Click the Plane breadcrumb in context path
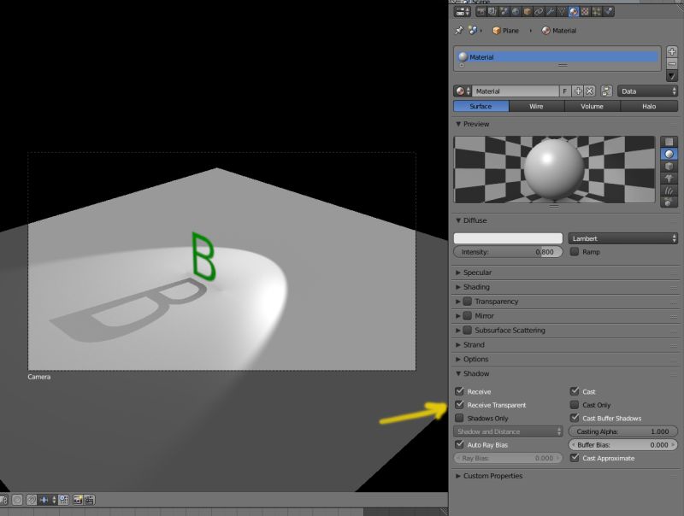Viewport: 684px width, 516px height. [505, 31]
